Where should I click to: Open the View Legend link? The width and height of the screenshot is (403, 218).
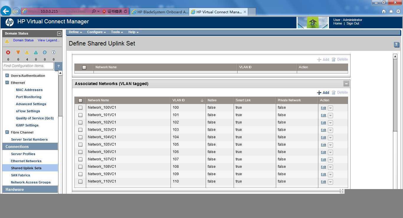pos(49,40)
